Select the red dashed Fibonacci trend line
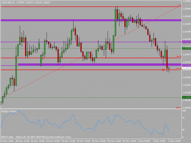The width and height of the screenshot is (191, 143). tap(90, 53)
